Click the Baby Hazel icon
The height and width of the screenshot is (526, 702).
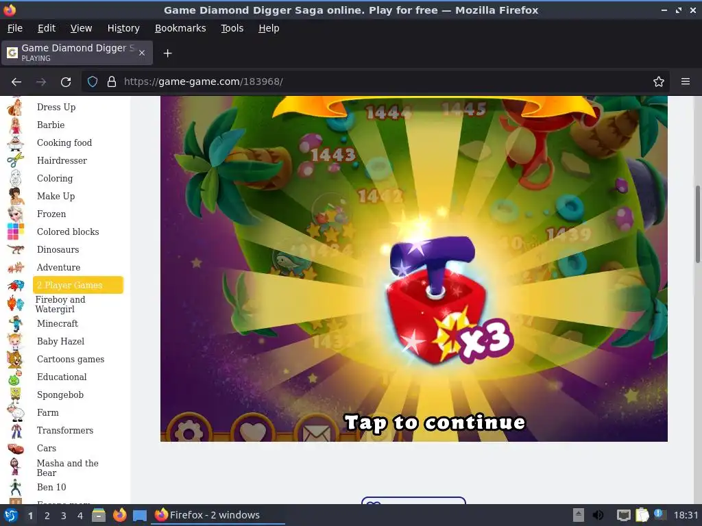pyautogui.click(x=15, y=341)
